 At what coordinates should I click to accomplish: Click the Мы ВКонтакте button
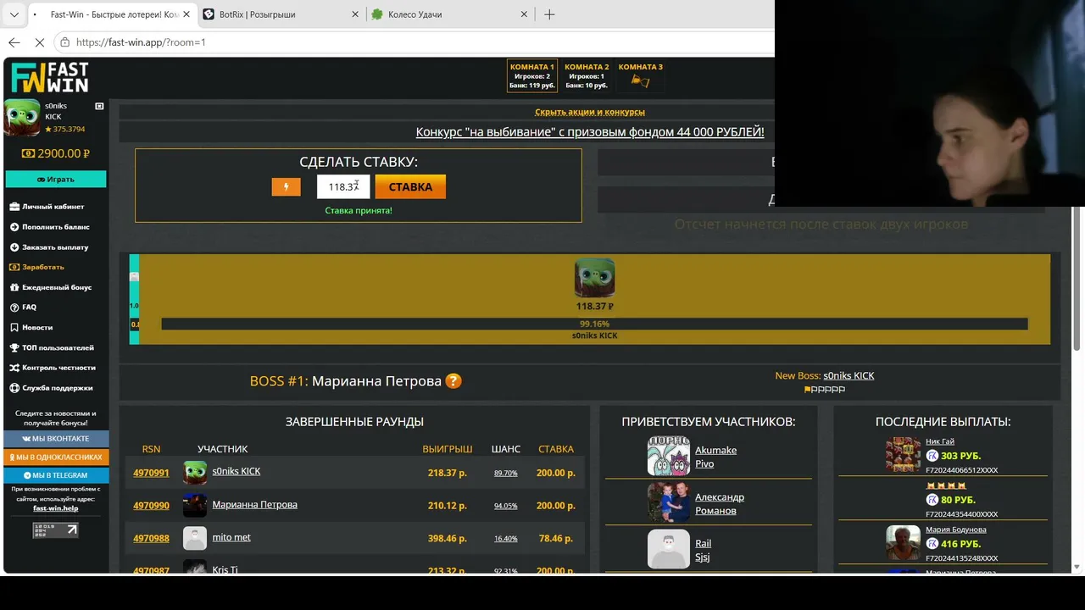click(56, 439)
